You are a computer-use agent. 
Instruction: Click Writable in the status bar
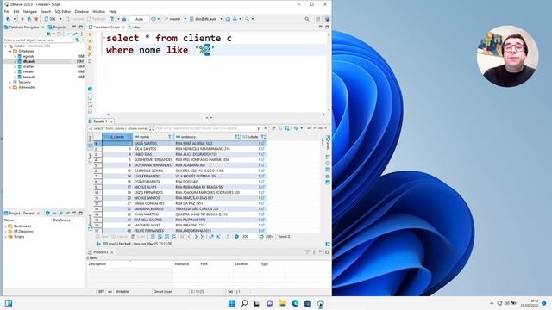122,292
